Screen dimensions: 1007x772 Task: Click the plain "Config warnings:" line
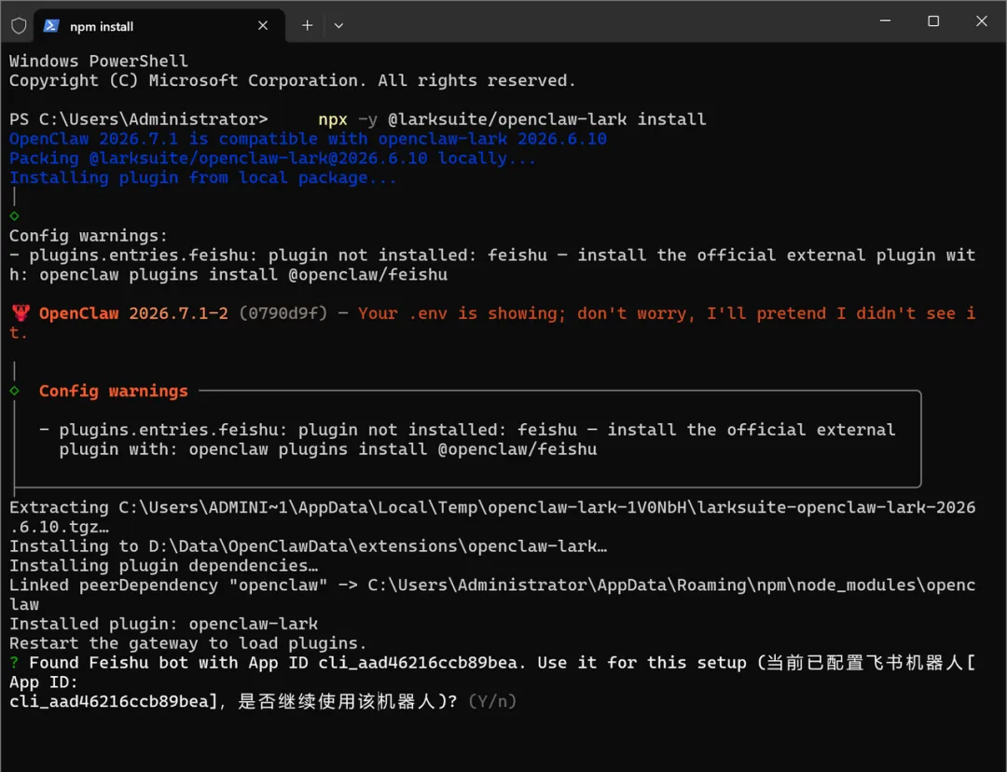[x=88, y=236]
